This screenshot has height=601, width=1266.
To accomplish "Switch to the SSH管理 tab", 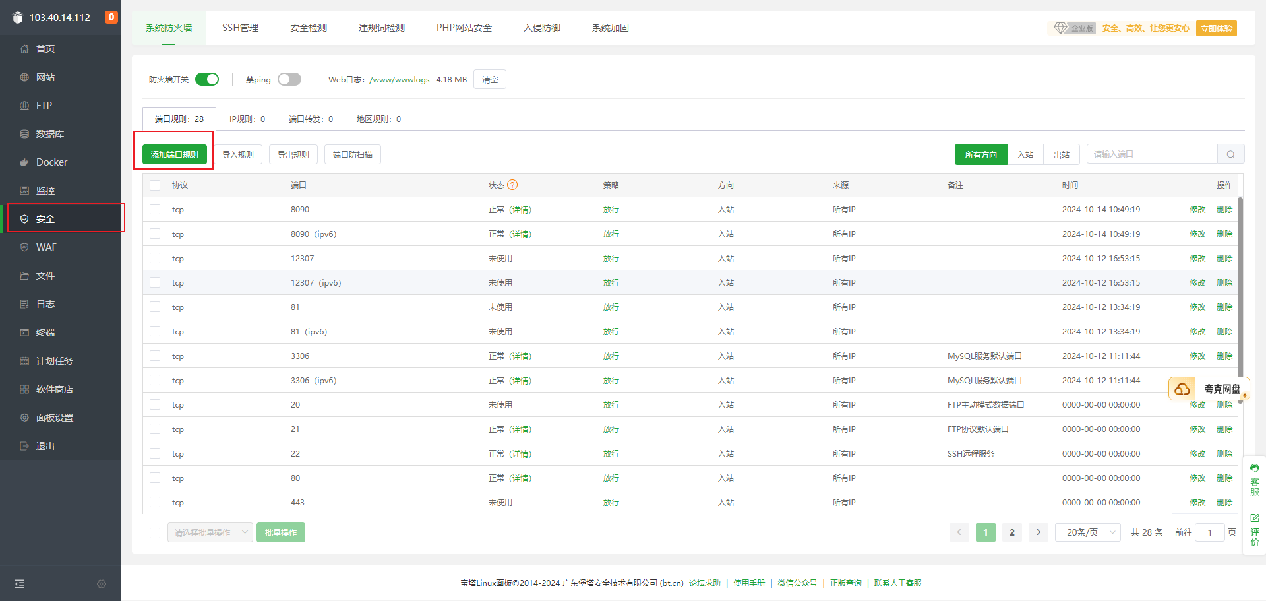I will (x=240, y=28).
